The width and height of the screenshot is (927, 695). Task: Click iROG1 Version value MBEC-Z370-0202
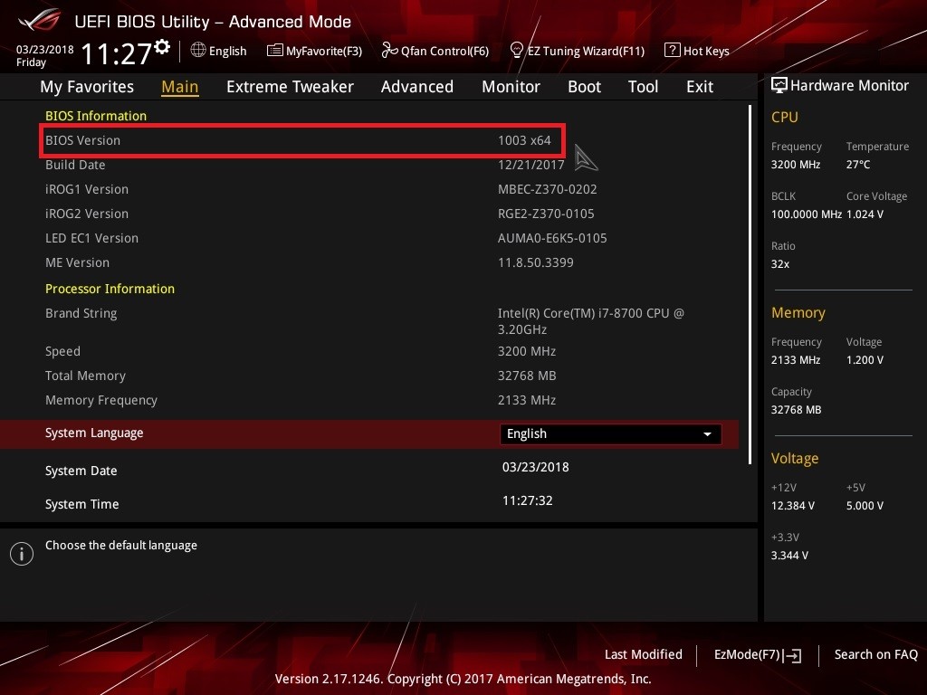coord(548,189)
